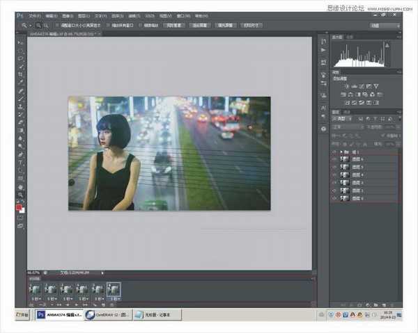The image size is (418, 333).
Task: Select the Type tool in the toolbox
Action: [x=20, y=161]
